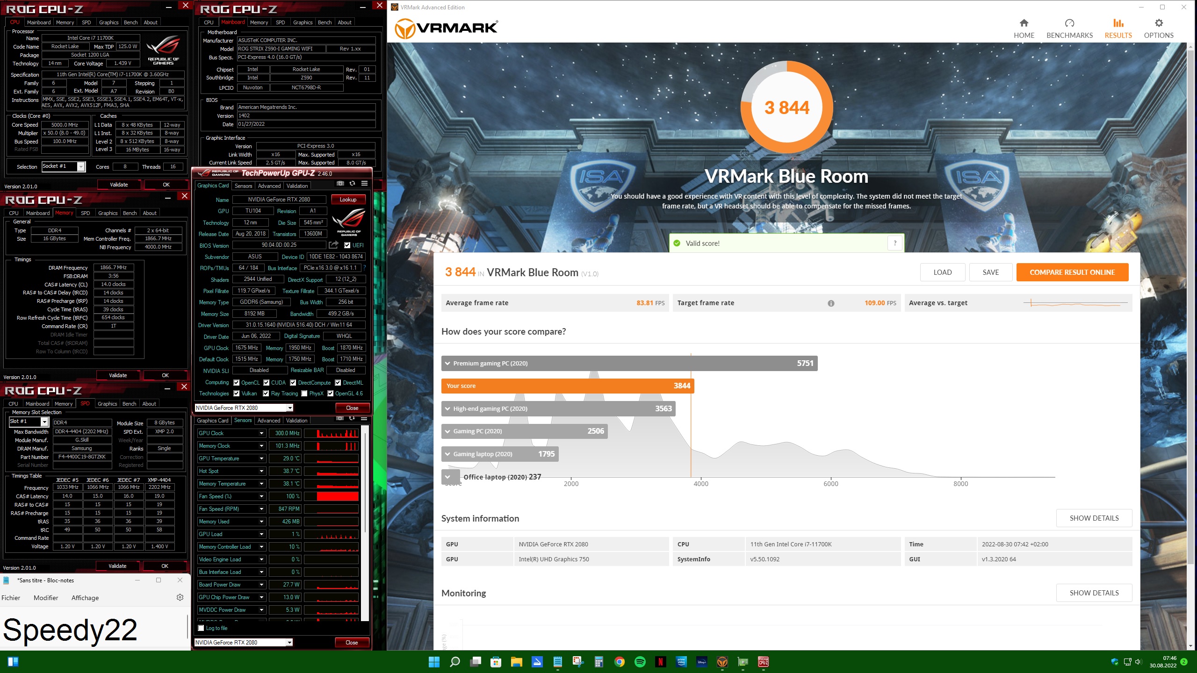The width and height of the screenshot is (1197, 673).
Task: Open GPU-Z Validation tab in Graphics Card window
Action: 297,186
